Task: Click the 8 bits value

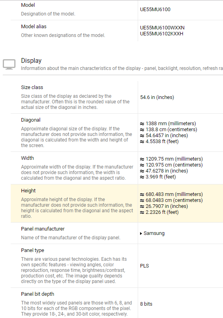Action: click(146, 304)
